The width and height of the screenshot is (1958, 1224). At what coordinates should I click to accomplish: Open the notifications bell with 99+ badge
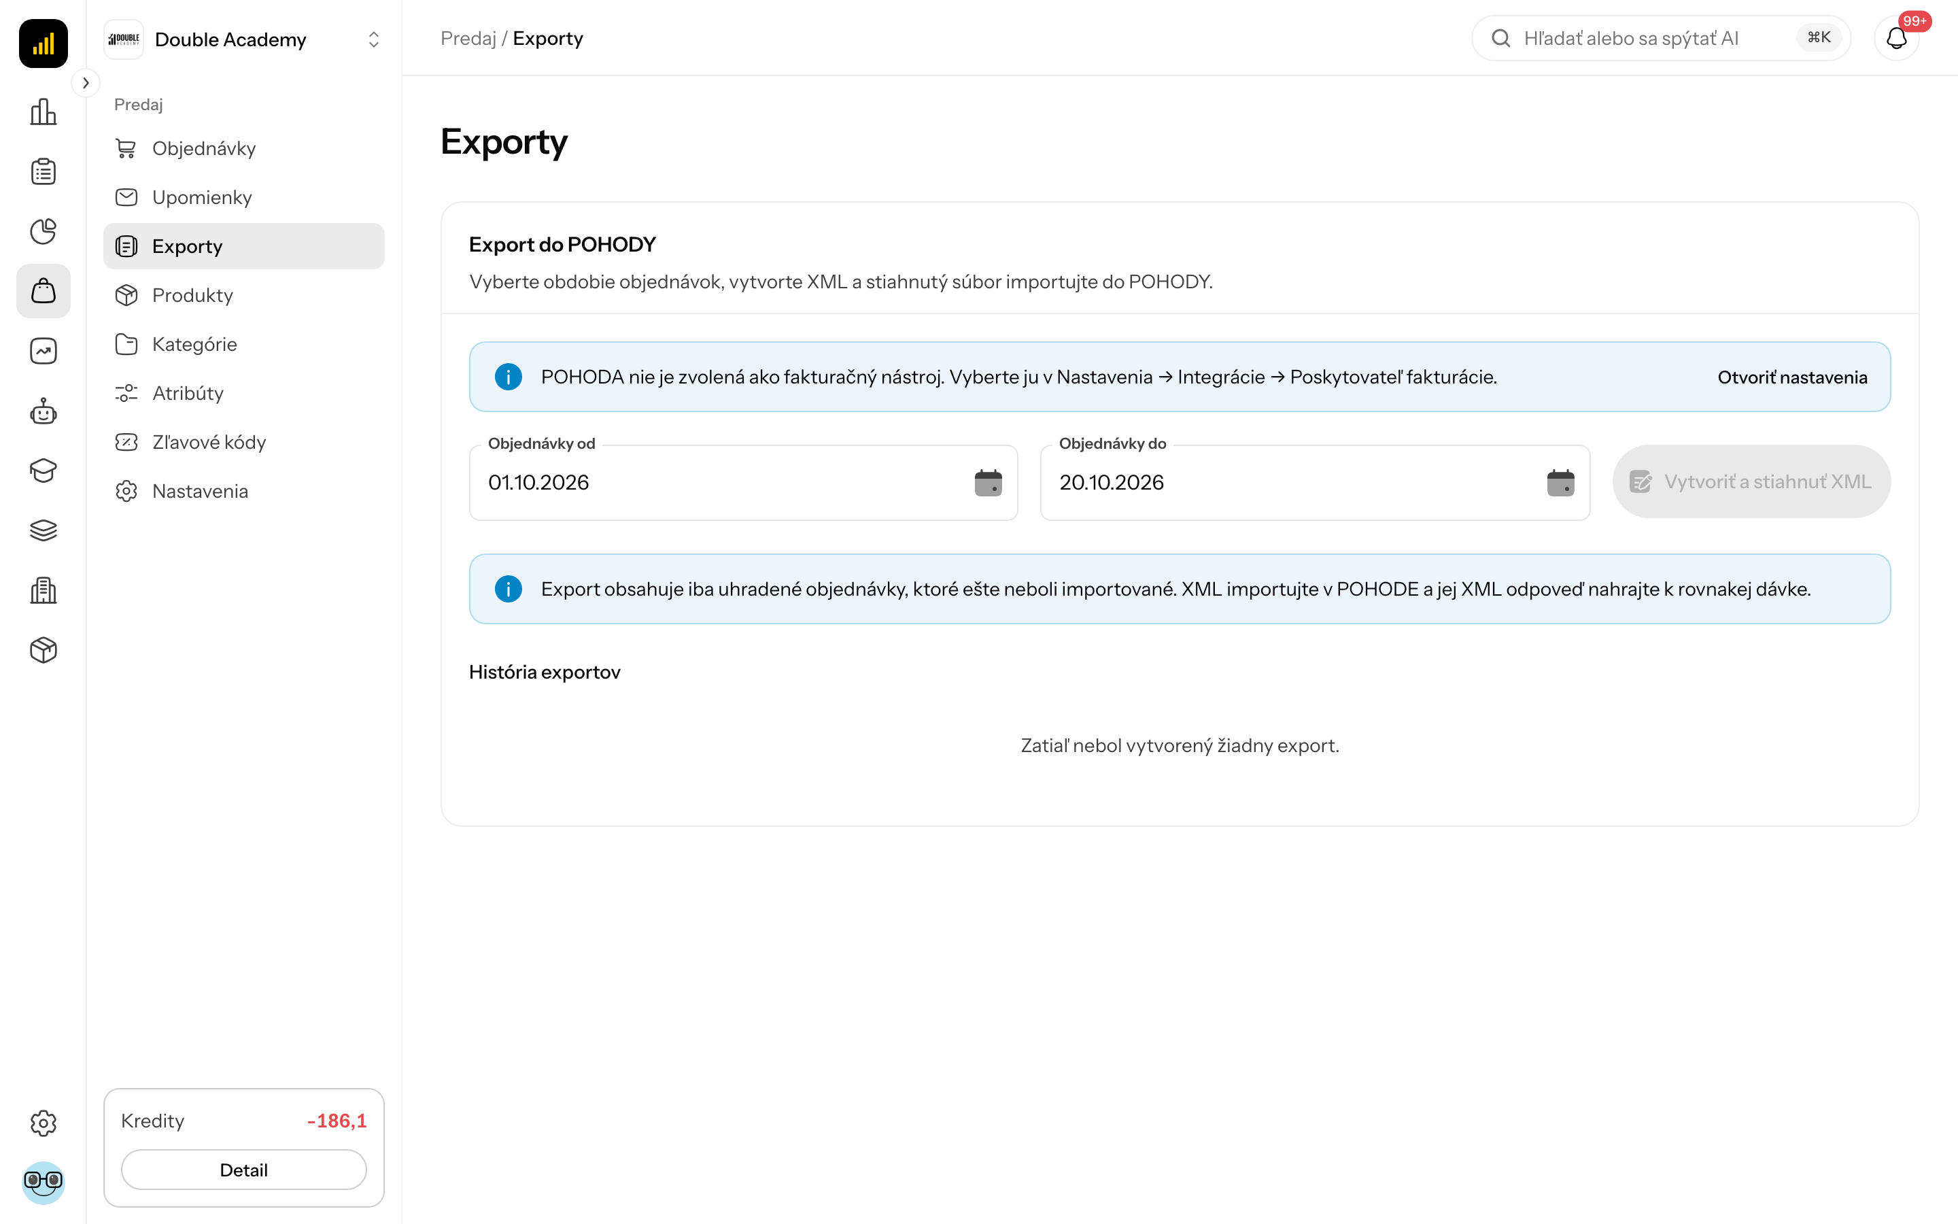1897,38
